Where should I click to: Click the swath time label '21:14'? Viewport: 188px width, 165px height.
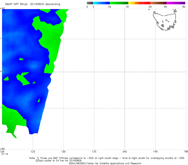pyautogui.click(x=5, y=154)
